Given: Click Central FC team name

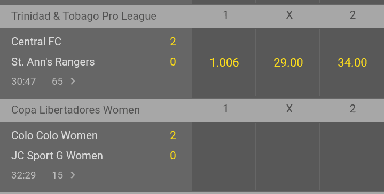Looking at the screenshot, I should coord(36,42).
